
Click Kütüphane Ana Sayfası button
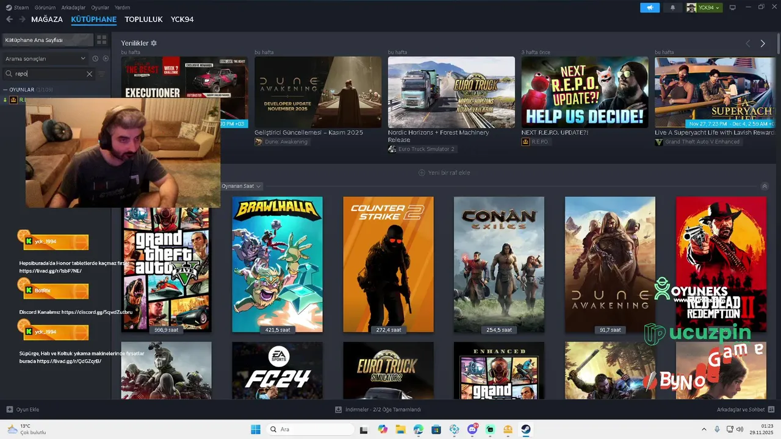click(48, 40)
